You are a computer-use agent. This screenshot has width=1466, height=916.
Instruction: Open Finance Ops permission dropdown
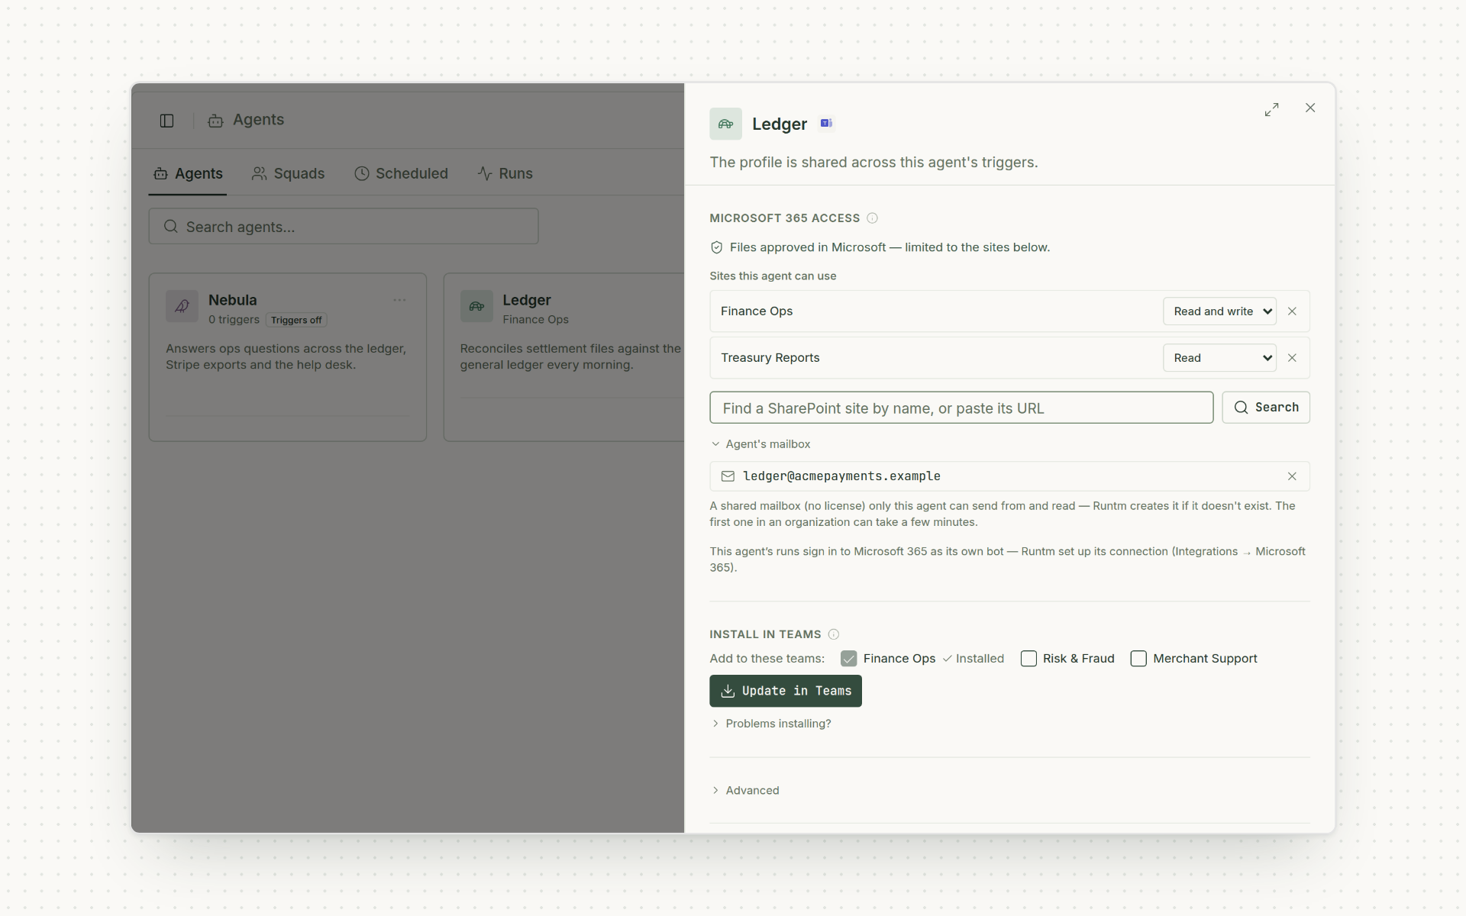[1219, 311]
